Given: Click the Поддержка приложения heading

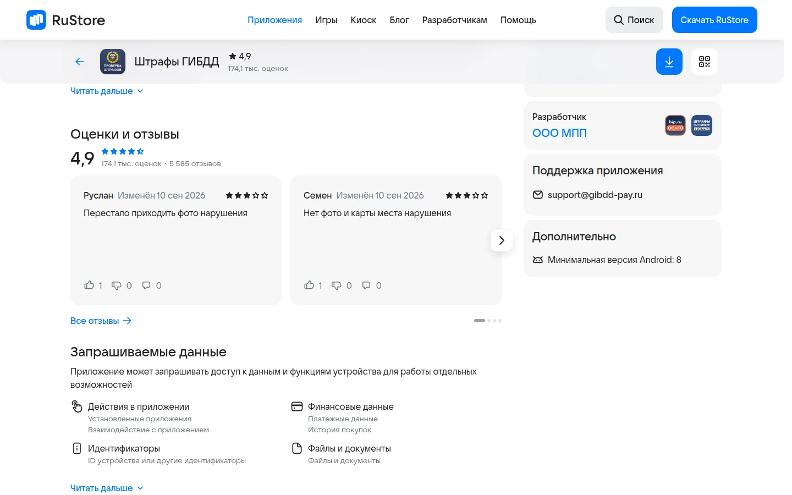Looking at the screenshot, I should pos(598,170).
